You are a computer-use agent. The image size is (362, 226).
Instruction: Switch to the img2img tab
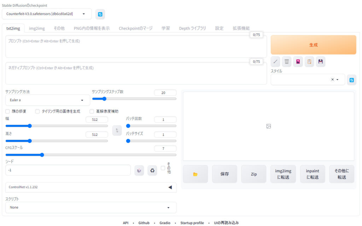37,28
